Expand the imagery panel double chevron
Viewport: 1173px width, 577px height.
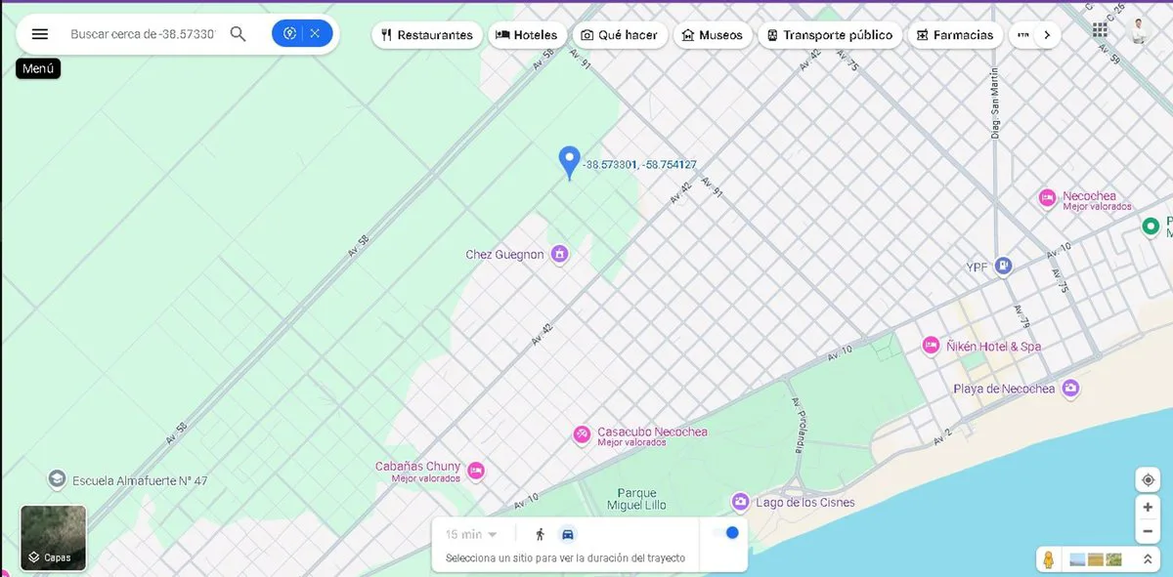click(x=1147, y=559)
